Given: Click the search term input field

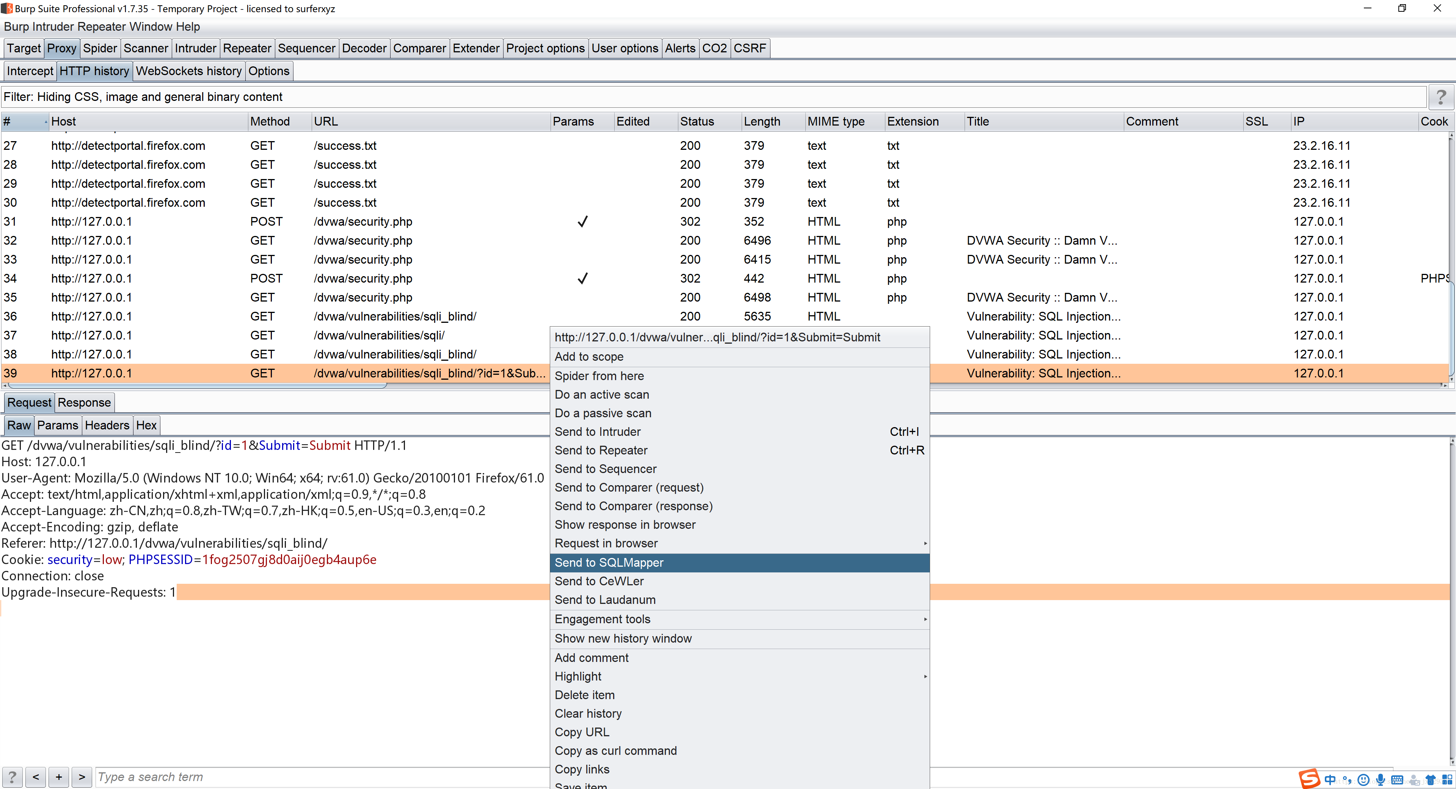Looking at the screenshot, I should [322, 777].
